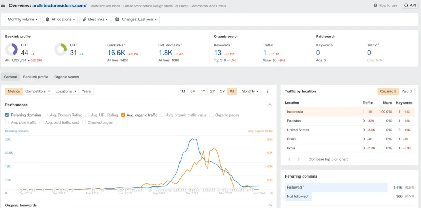The image size is (421, 208).
Task: Click the How to use help icon
Action: click(x=375, y=5)
